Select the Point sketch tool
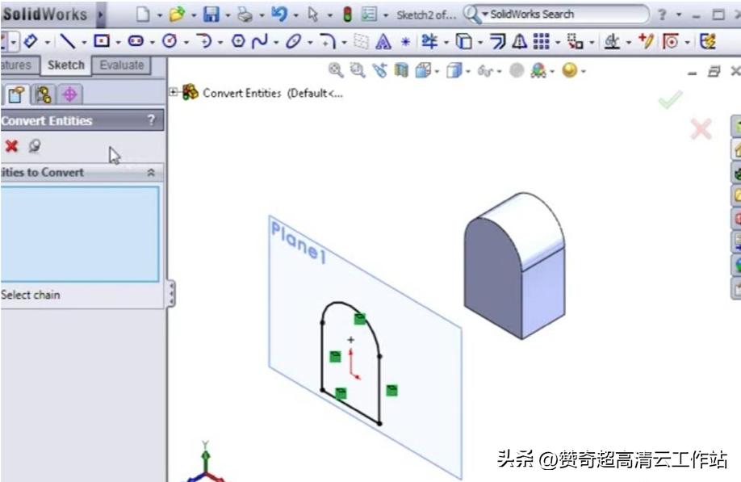Viewport: 741px width, 482px height. pyautogui.click(x=405, y=42)
